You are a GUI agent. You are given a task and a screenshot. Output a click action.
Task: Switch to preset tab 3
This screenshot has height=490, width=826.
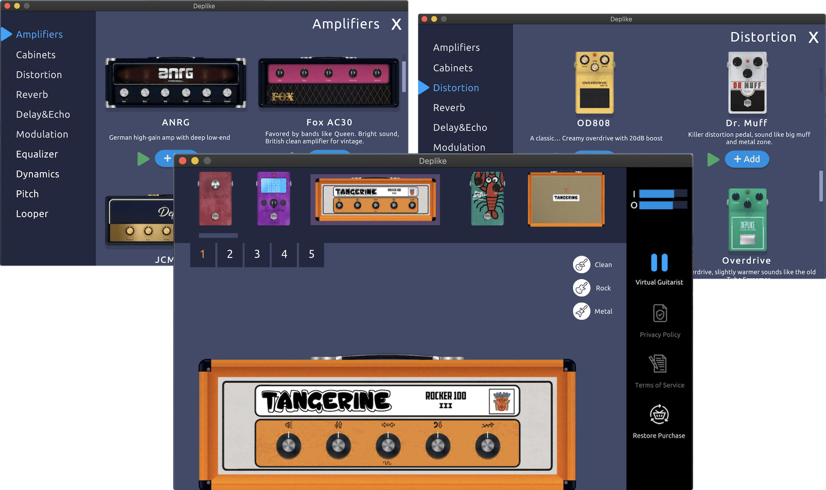coord(257,254)
